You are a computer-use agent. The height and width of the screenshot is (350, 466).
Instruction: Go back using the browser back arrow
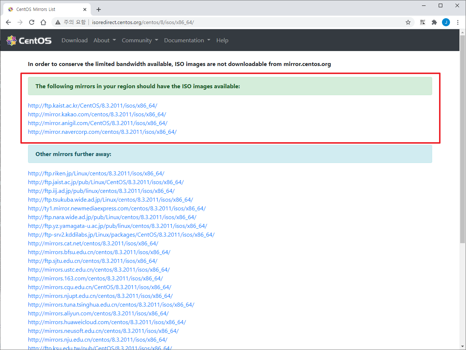click(x=8, y=22)
